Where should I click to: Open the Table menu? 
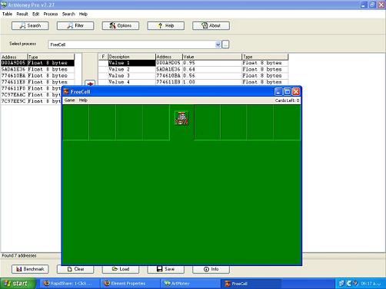tap(7, 14)
